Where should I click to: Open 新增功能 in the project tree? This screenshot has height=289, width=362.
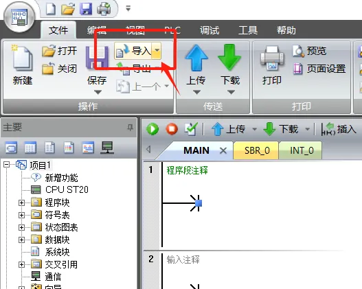(x=61, y=178)
